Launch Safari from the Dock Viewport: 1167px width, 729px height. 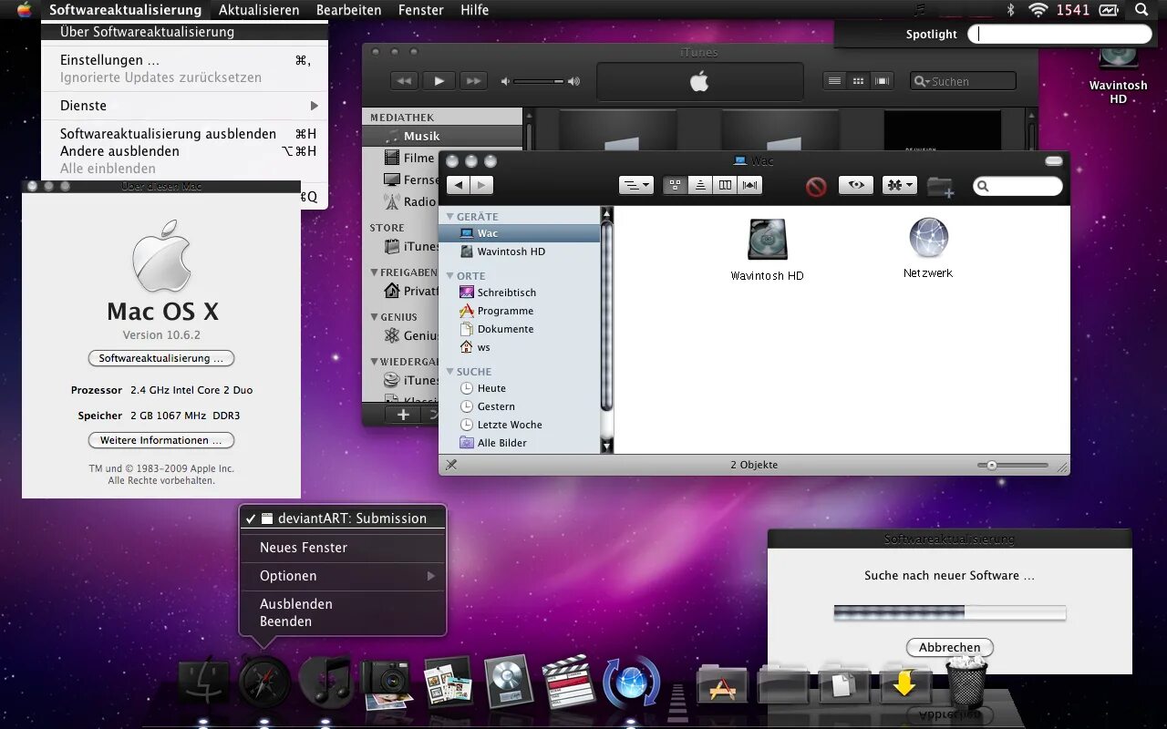tap(263, 682)
